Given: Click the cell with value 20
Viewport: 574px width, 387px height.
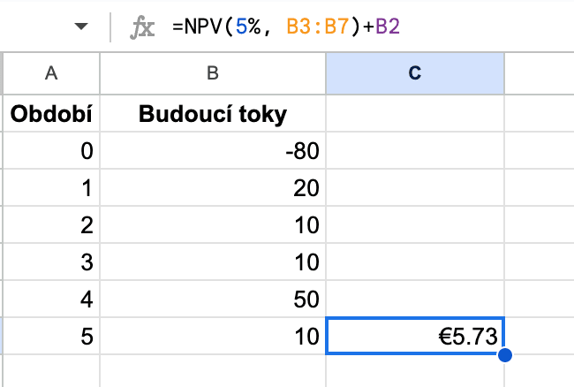Looking at the screenshot, I should (x=212, y=188).
